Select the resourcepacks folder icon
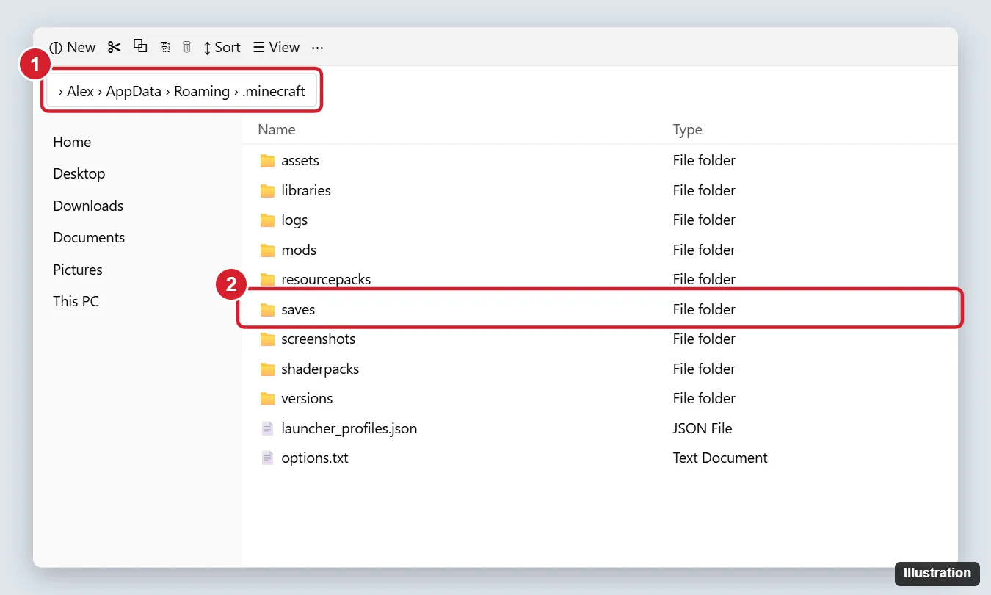This screenshot has width=991, height=595. tap(268, 279)
